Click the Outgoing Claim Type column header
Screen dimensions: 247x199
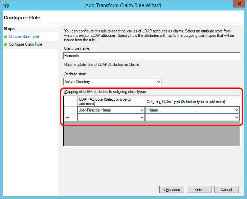click(x=192, y=101)
